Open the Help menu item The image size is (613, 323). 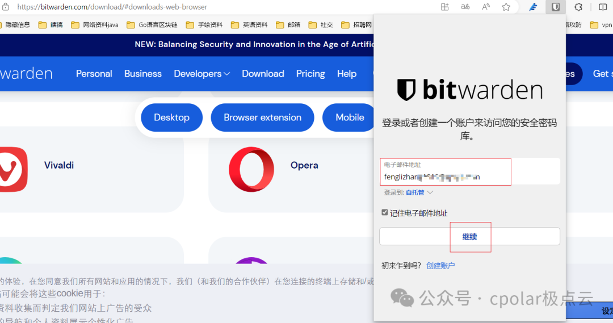[x=347, y=74]
